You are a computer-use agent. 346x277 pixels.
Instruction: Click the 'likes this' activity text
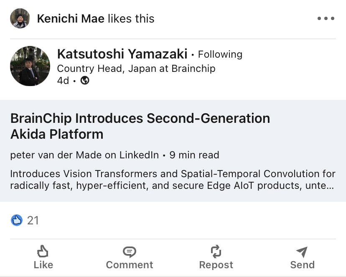pos(131,18)
